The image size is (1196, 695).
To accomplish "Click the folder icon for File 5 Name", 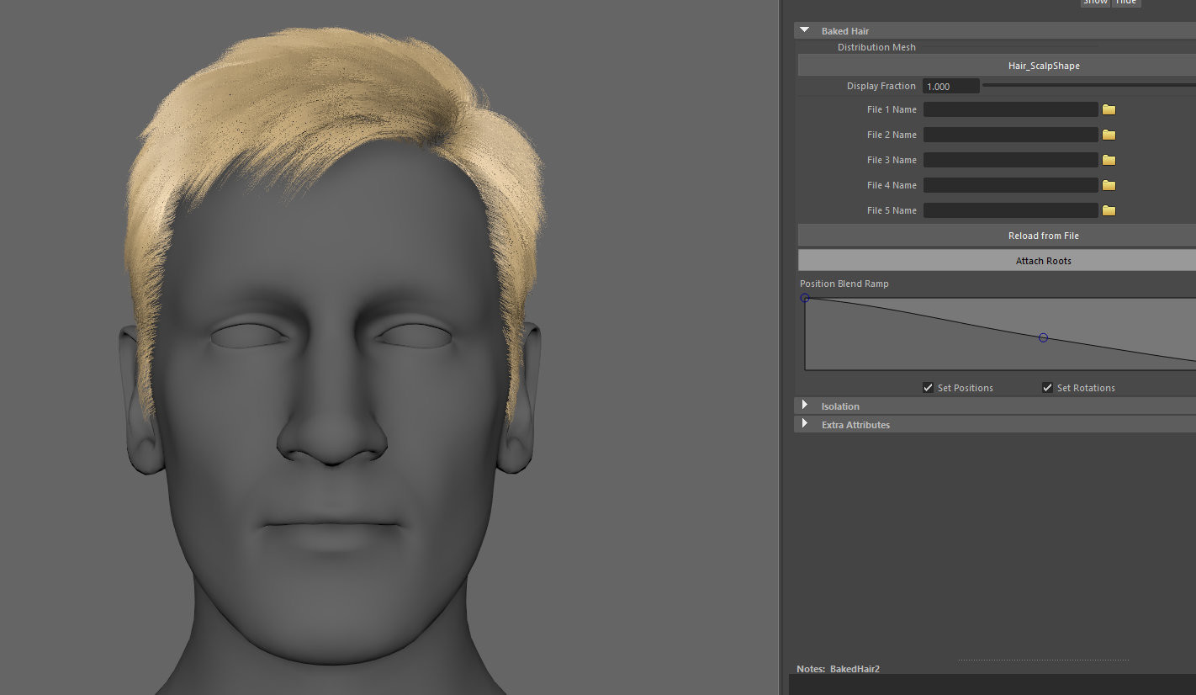I will click(1108, 210).
